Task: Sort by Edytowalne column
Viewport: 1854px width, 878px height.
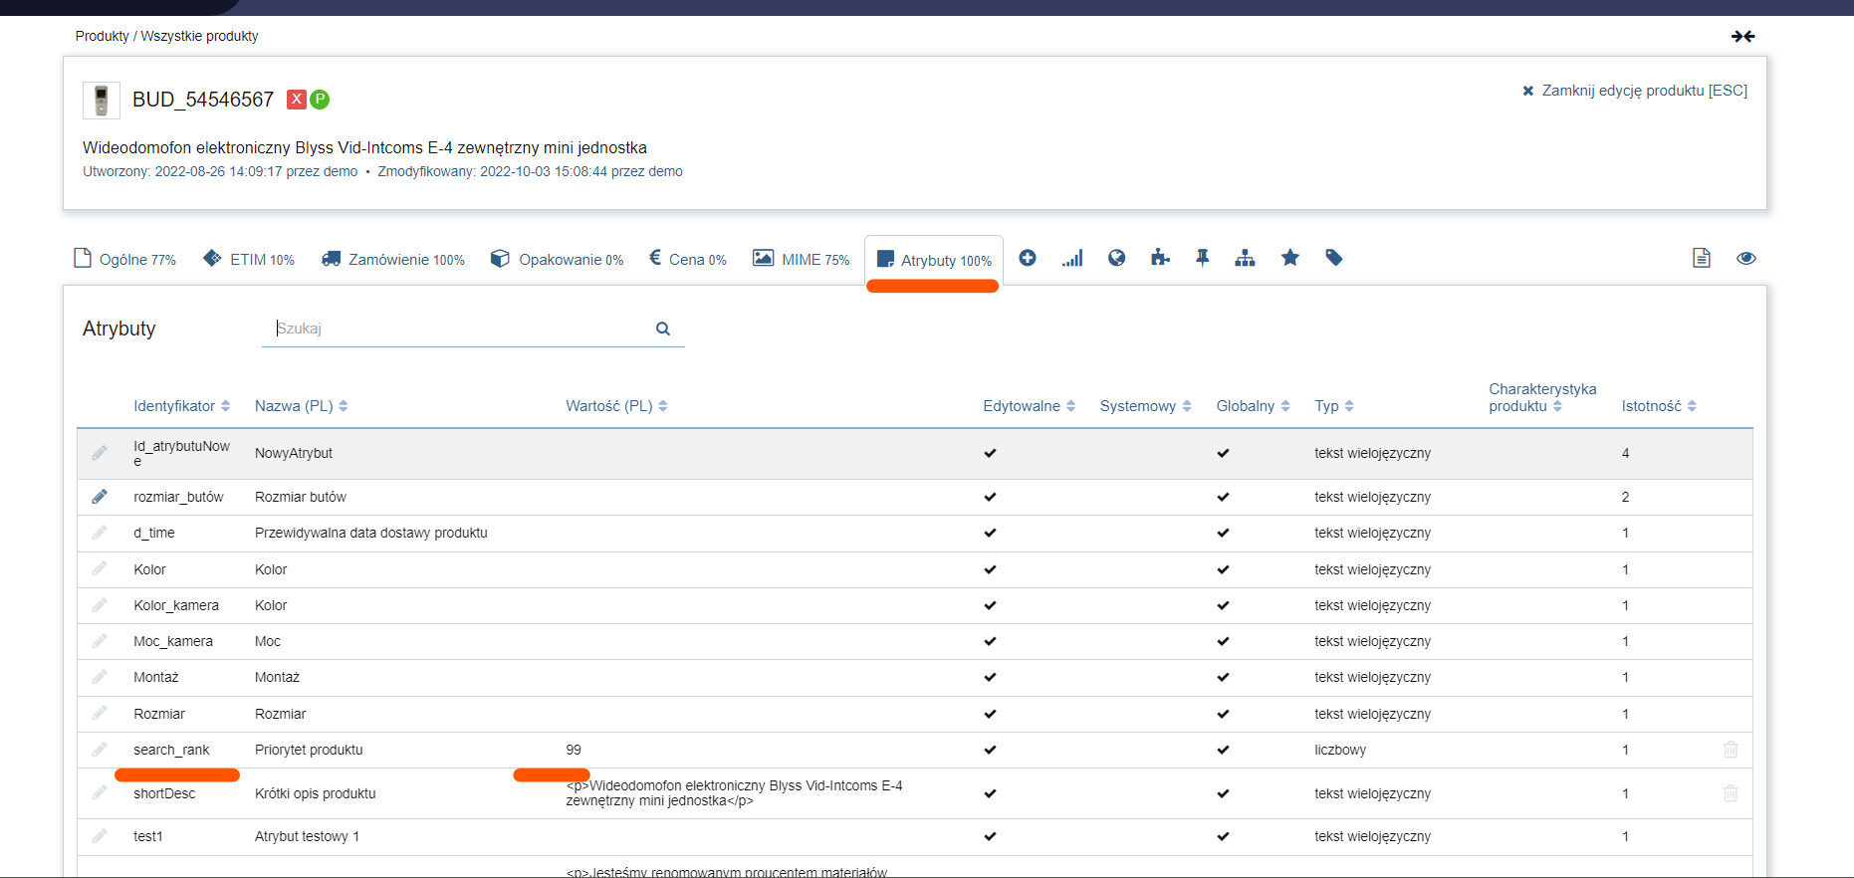Action: tap(1030, 406)
